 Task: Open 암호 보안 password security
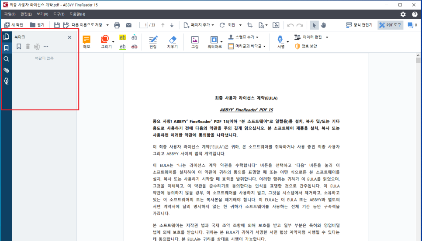click(x=306, y=46)
